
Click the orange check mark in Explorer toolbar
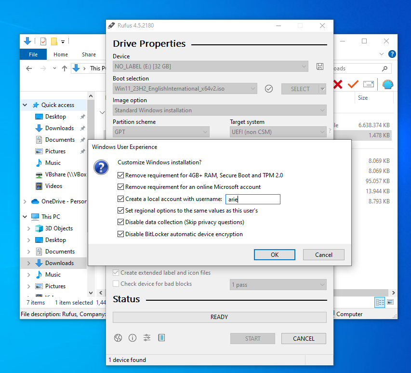[353, 84]
